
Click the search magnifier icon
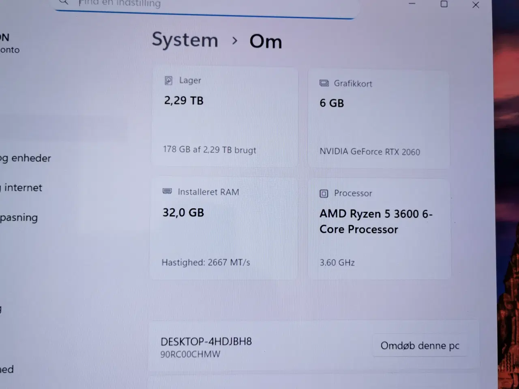tap(64, 2)
